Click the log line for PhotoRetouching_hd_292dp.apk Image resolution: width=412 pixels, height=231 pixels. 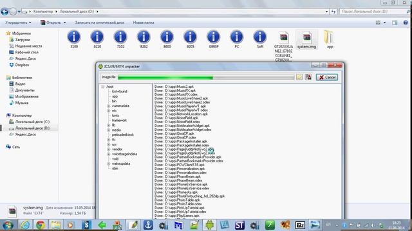coord(189,196)
